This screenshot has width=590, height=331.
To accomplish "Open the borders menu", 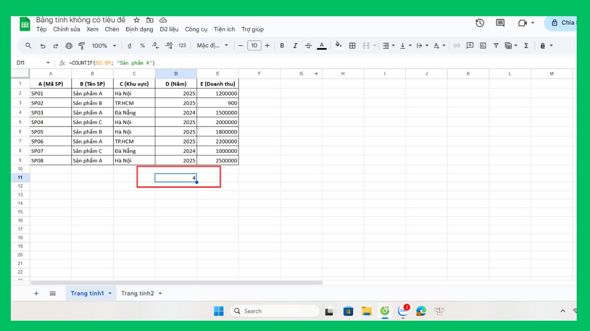I will tap(353, 45).
